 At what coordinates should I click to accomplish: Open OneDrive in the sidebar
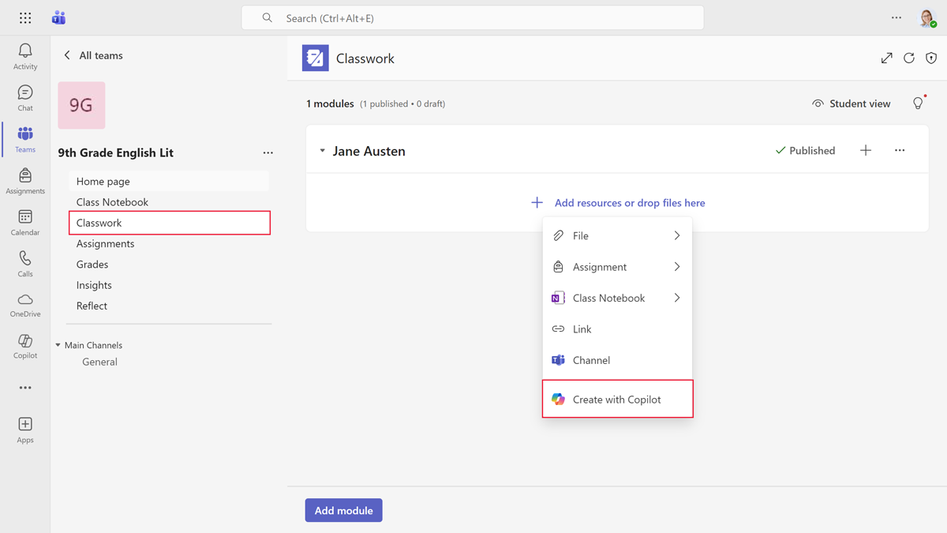[25, 306]
